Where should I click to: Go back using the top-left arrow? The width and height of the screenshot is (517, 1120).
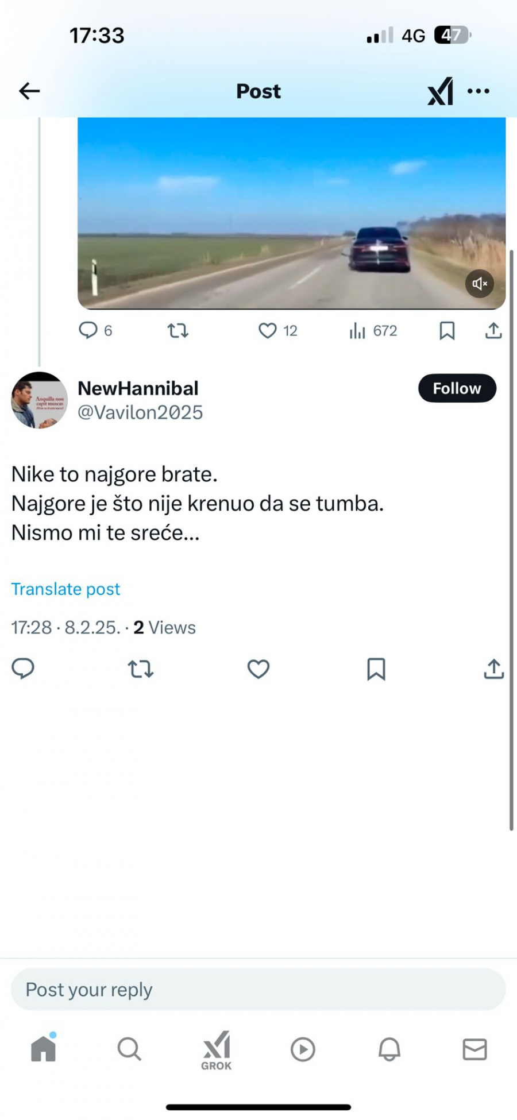(29, 91)
